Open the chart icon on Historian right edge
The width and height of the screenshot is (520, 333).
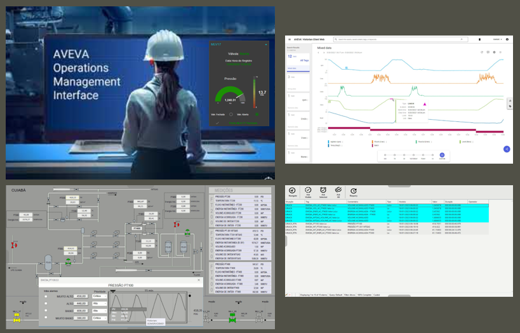pos(510,100)
